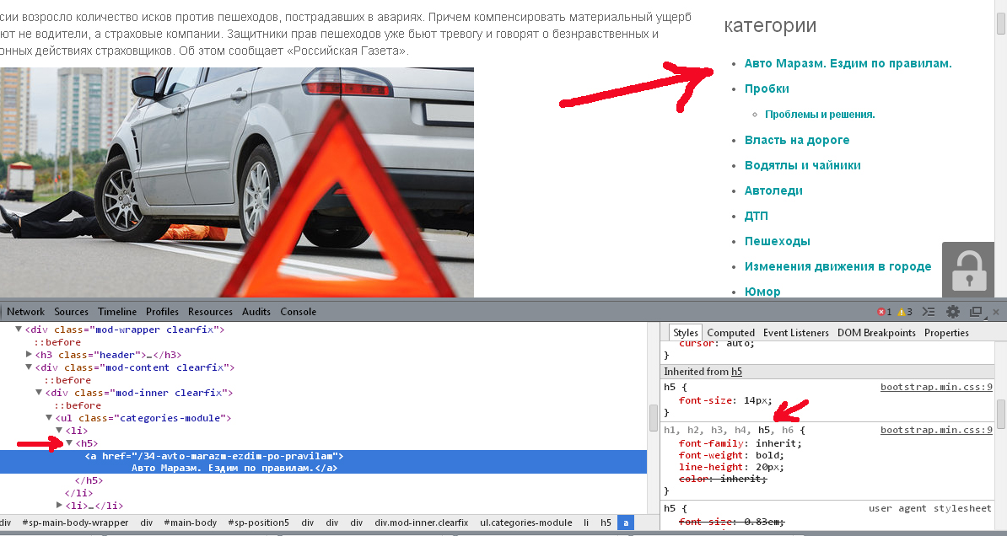Click the gray padlock icon on page
1007x536 pixels.
pyautogui.click(x=969, y=271)
